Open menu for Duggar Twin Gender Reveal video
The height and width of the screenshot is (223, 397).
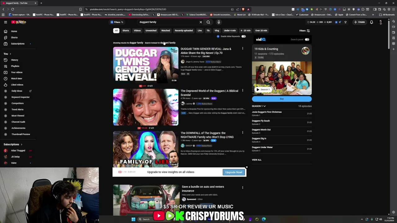243,49
